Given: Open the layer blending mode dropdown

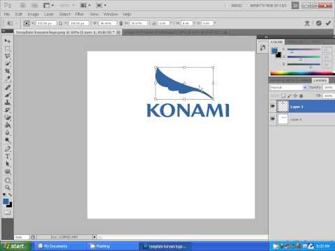Looking at the screenshot, I should point(288,87).
